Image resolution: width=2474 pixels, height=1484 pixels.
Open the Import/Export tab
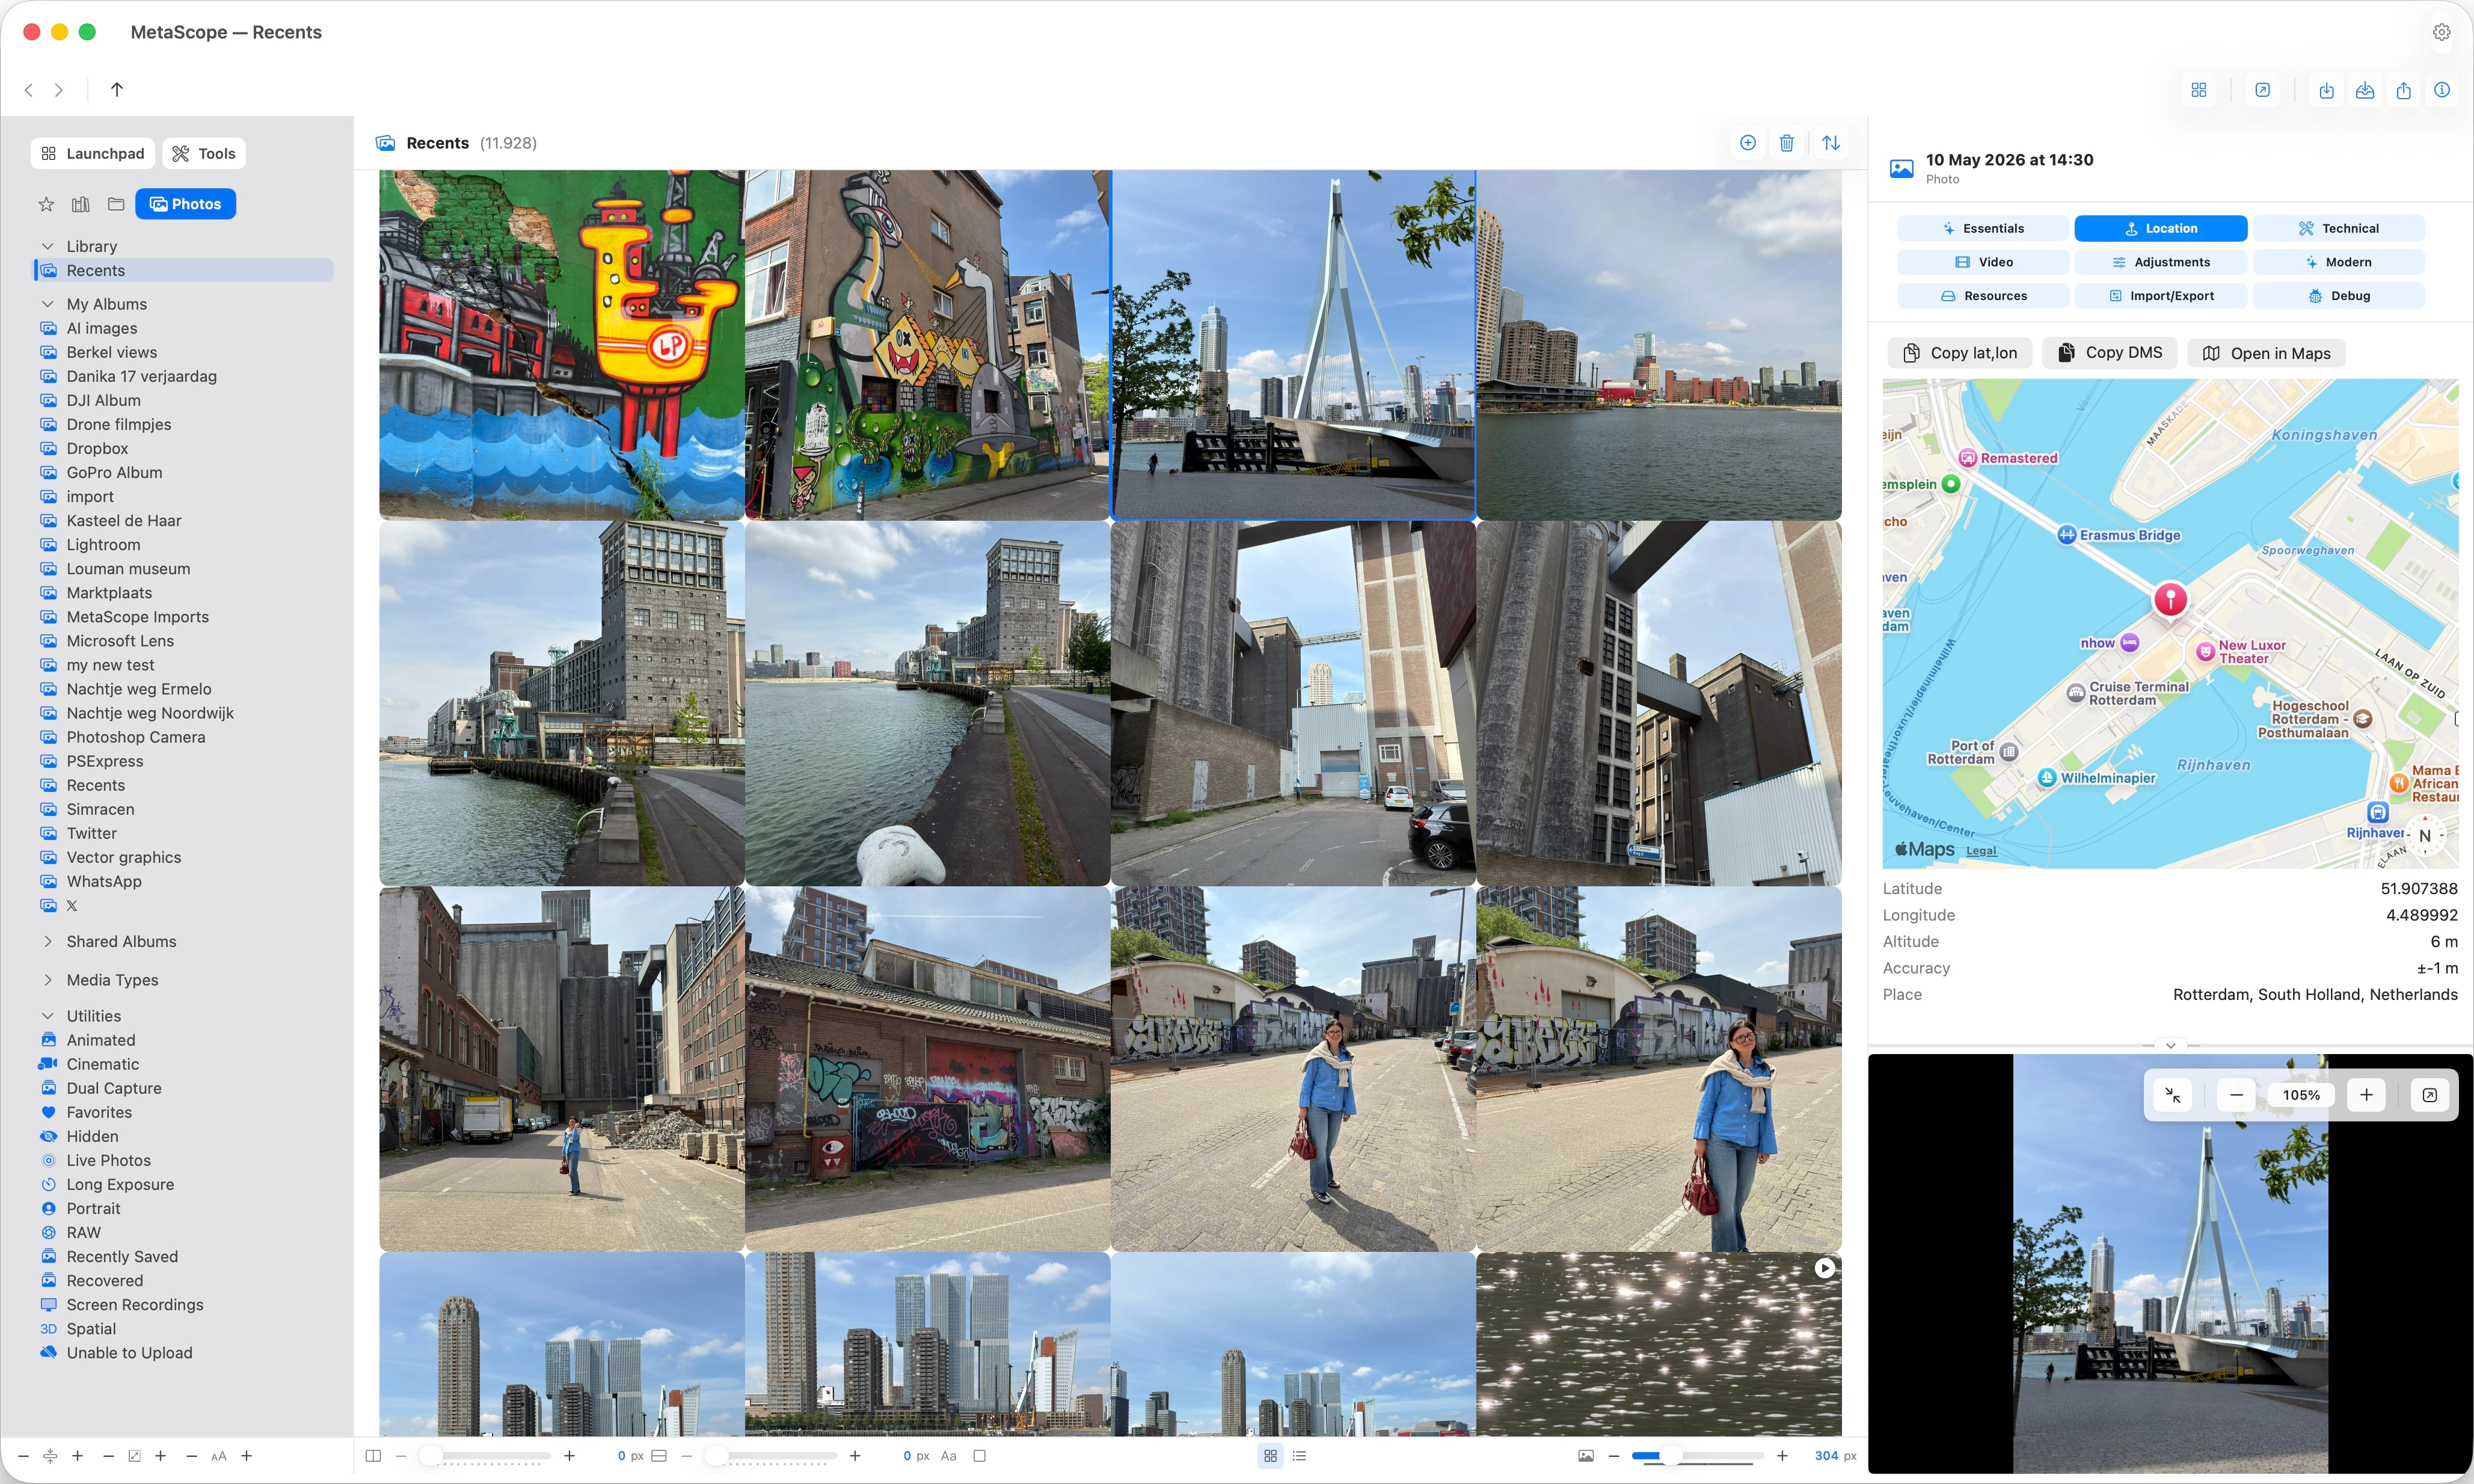coord(2160,296)
